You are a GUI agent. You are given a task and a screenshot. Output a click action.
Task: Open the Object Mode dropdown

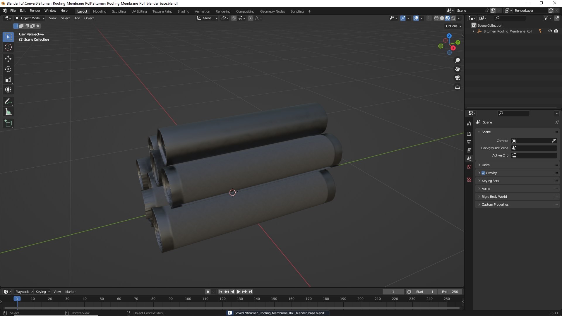(30, 18)
